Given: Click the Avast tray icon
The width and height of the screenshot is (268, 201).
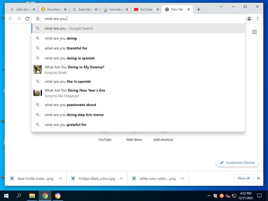Looking at the screenshot, I should click(x=222, y=196).
